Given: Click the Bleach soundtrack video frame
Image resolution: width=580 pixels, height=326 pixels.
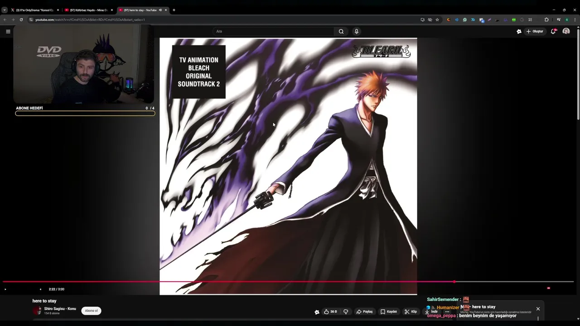Looking at the screenshot, I should 288,166.
